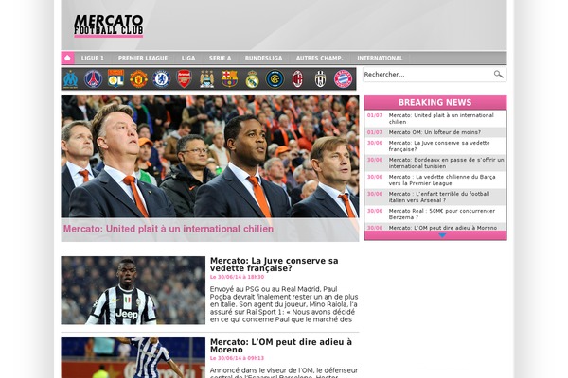Select the Liga menu item
Screen dimensions: 568x378
(188, 58)
